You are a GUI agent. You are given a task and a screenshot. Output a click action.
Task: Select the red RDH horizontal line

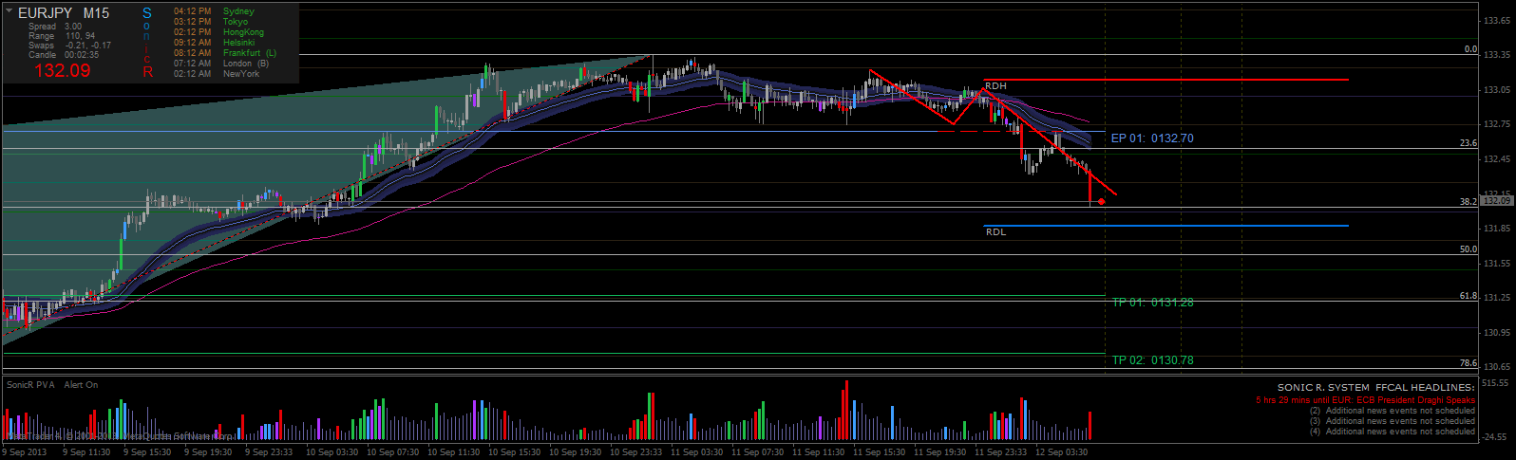point(1165,80)
